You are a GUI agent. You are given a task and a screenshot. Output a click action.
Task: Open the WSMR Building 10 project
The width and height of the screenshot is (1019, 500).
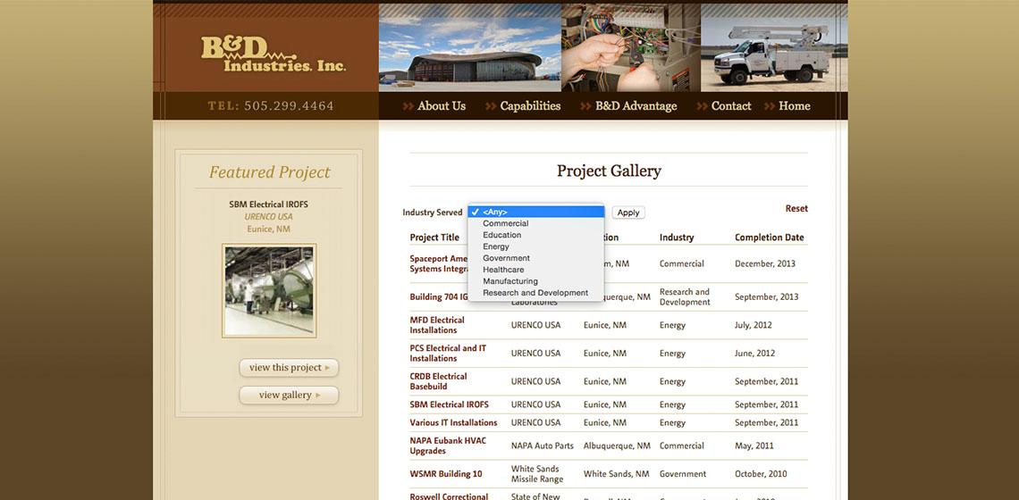click(x=446, y=474)
